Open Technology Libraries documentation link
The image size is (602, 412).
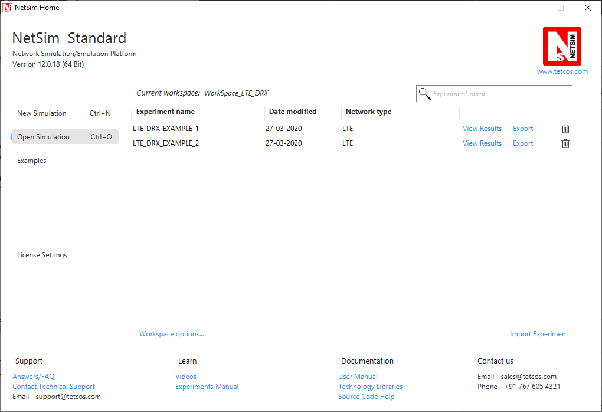coord(370,387)
